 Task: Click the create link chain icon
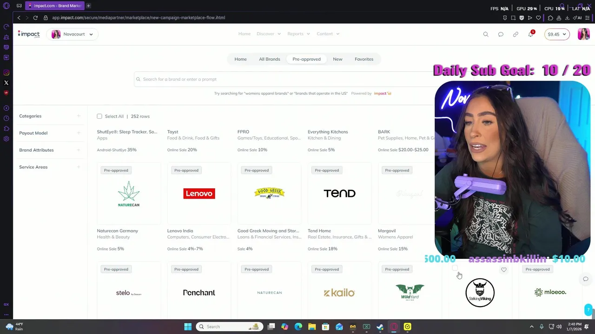[x=516, y=34]
